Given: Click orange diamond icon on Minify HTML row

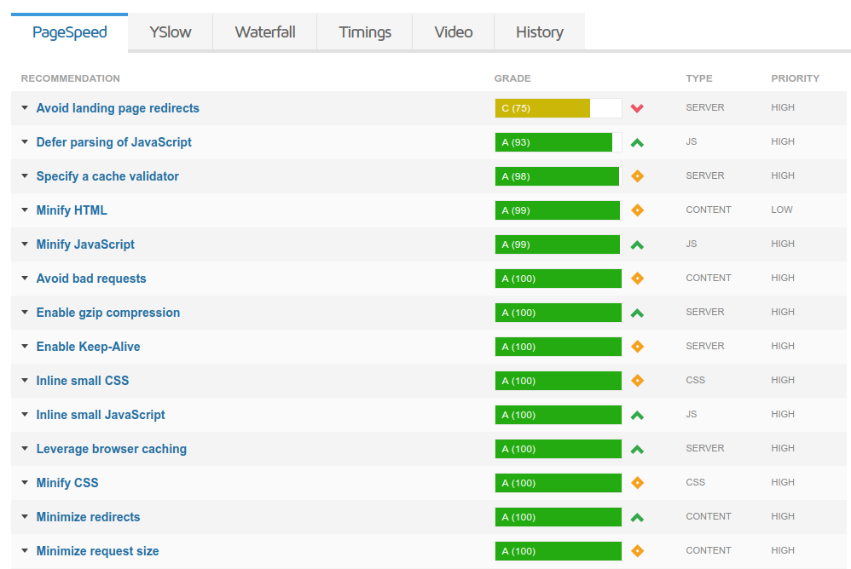Looking at the screenshot, I should click(x=637, y=210).
